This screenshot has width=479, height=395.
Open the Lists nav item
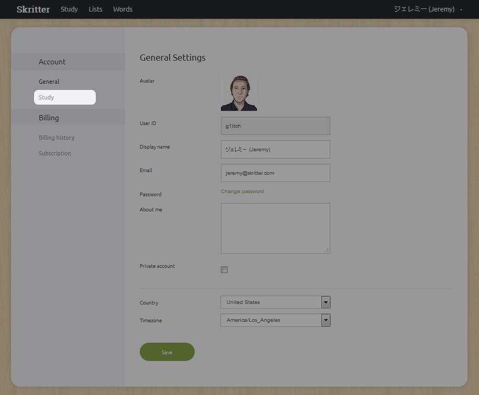[x=95, y=9]
